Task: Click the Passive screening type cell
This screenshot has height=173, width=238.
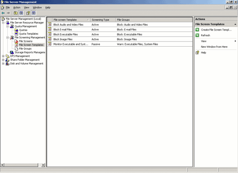Action: click(96, 44)
